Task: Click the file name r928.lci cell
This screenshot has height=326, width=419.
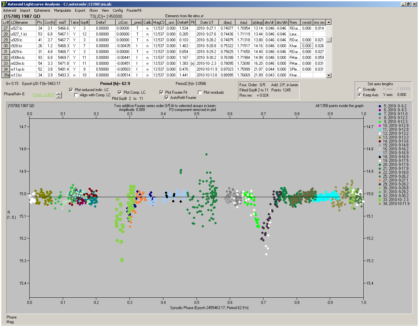Action: pos(23,46)
